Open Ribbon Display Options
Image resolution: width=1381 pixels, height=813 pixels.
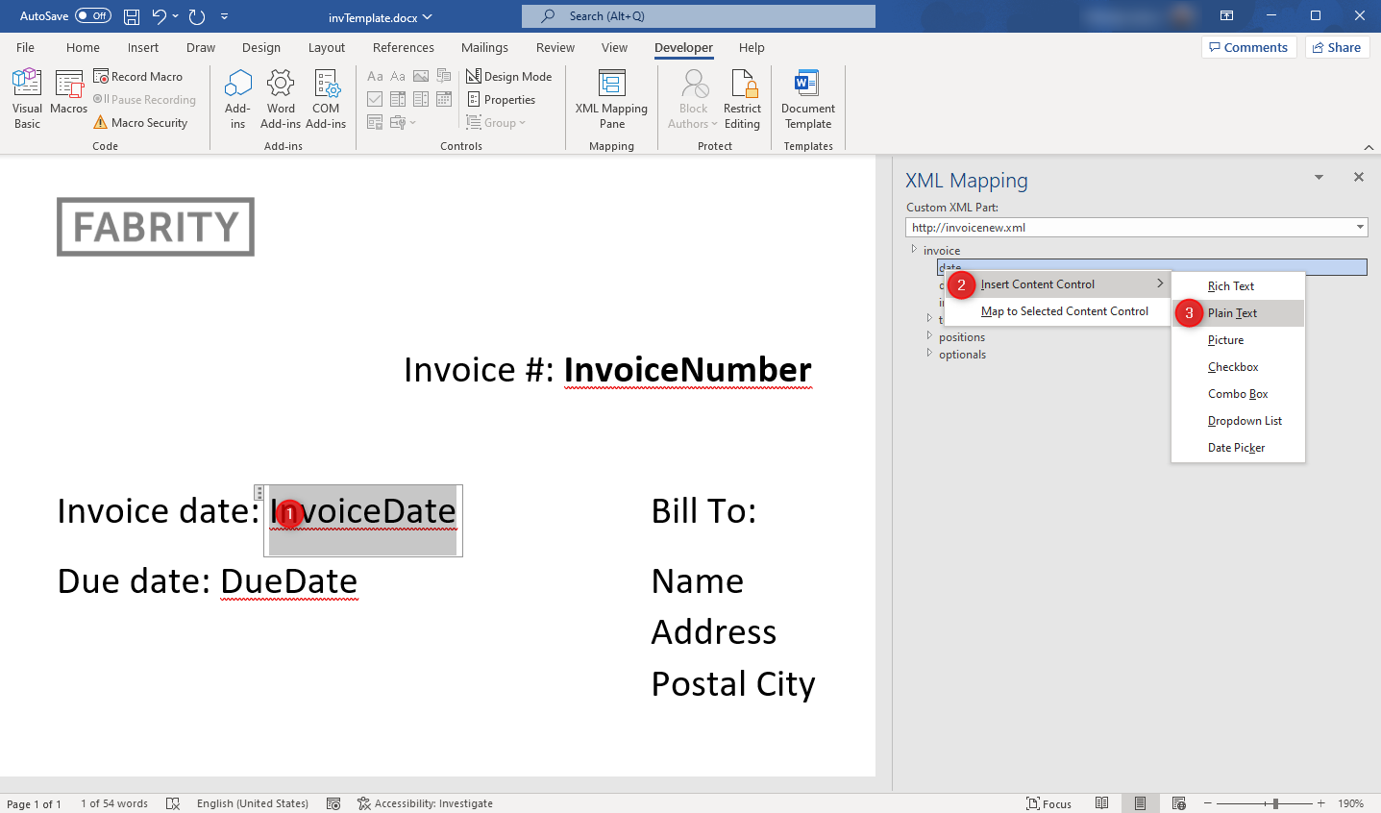[x=1227, y=16]
